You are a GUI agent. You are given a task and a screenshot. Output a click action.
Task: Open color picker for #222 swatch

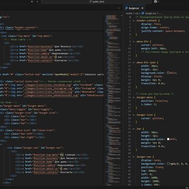(x=168, y=73)
